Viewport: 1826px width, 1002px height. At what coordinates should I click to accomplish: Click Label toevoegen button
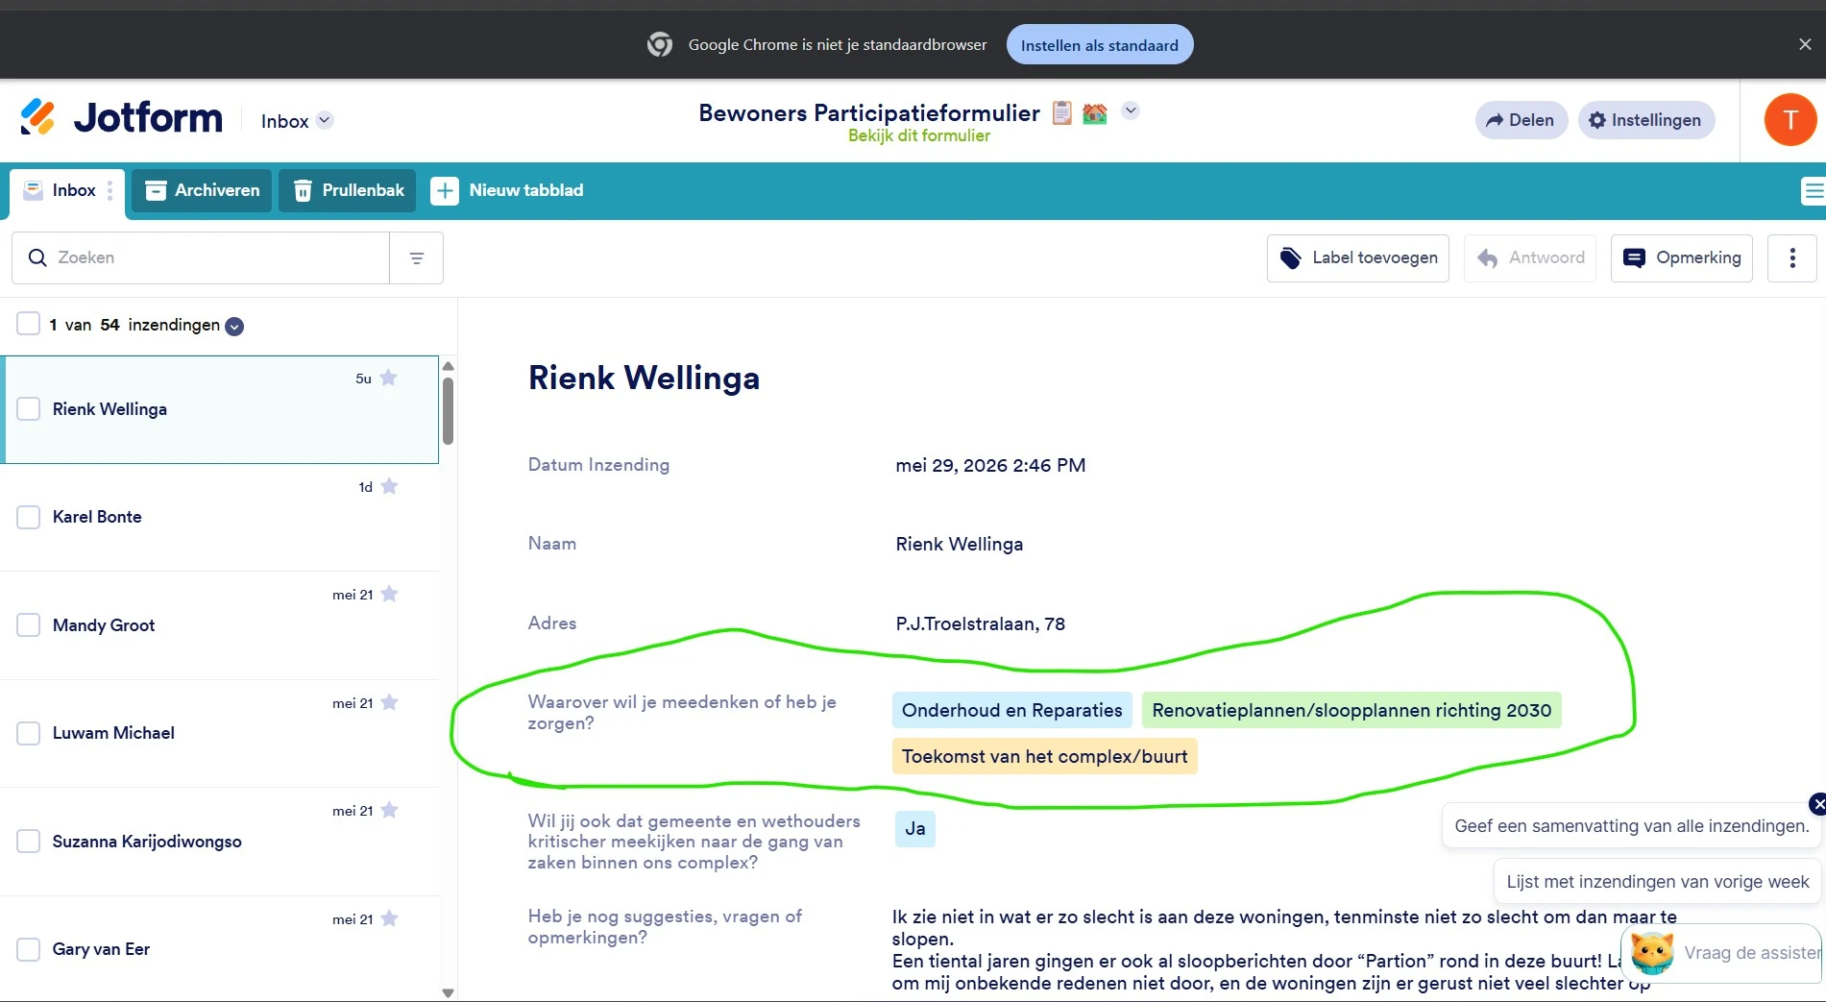1358,257
